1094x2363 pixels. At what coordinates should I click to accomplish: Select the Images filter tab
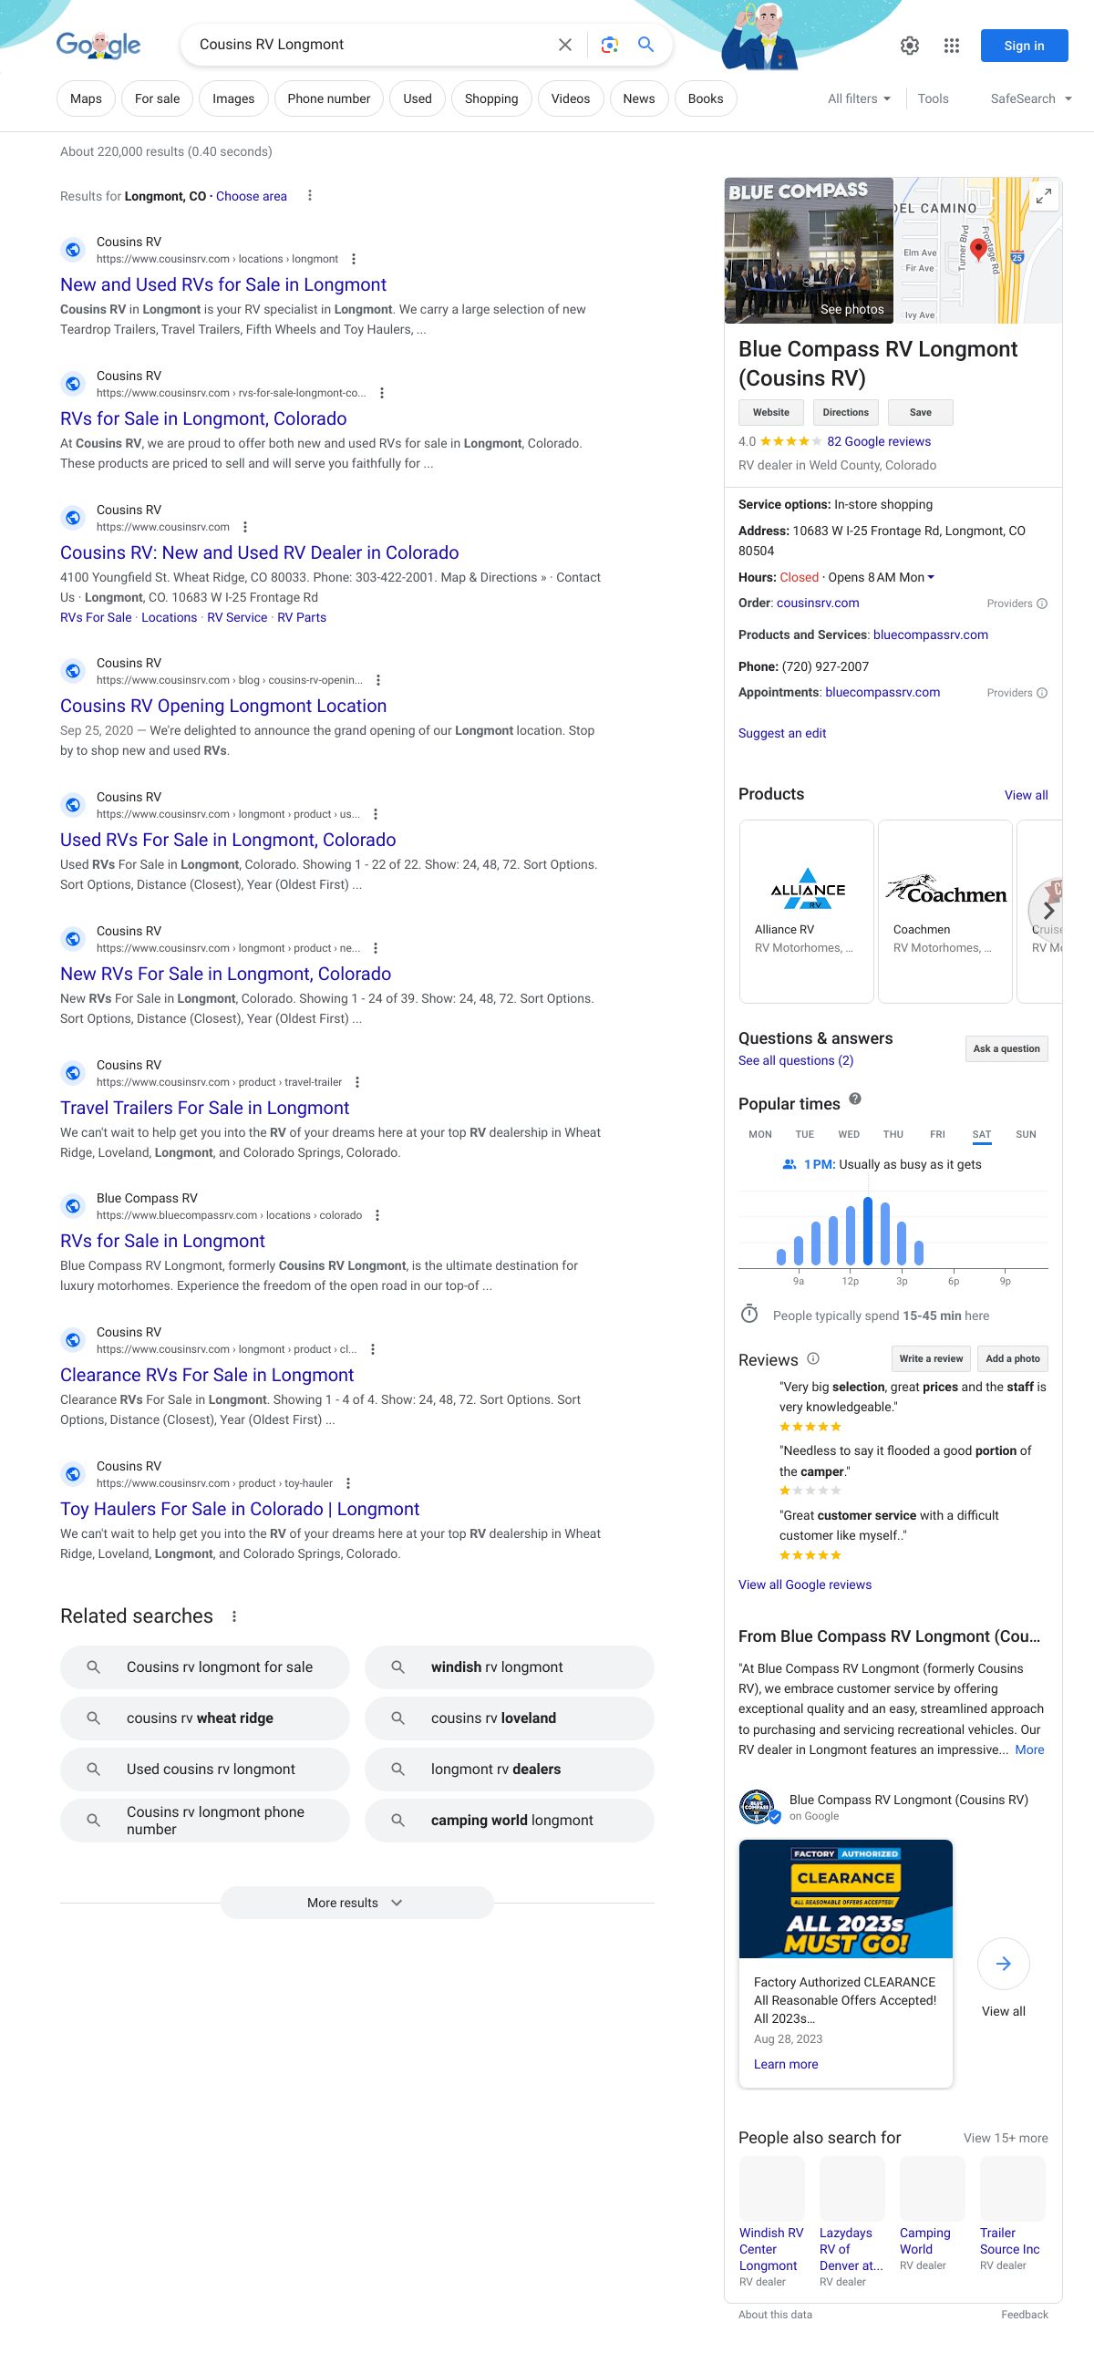tap(232, 99)
